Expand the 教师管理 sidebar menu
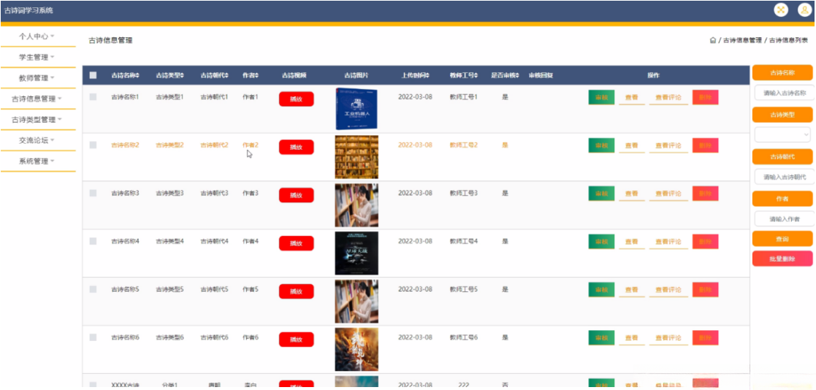 (x=37, y=78)
